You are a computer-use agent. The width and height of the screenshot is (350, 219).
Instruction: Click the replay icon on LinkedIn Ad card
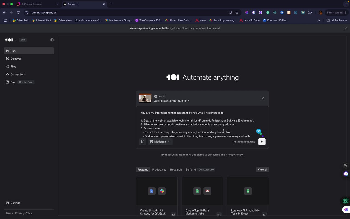(x=173, y=215)
